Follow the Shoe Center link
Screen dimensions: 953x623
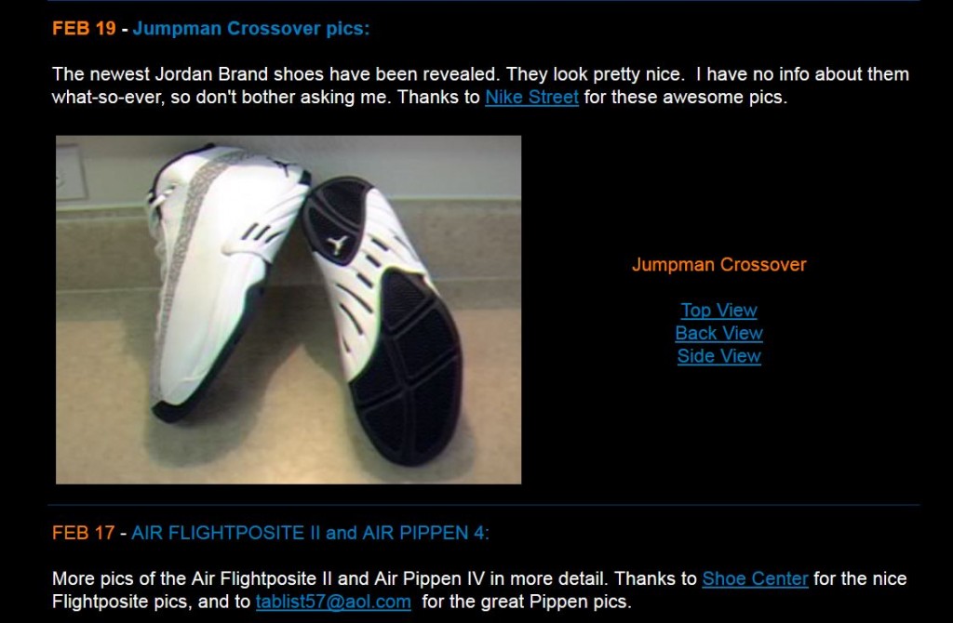coord(755,578)
